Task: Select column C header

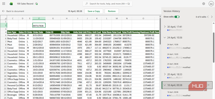Action: (x=13, y=18)
